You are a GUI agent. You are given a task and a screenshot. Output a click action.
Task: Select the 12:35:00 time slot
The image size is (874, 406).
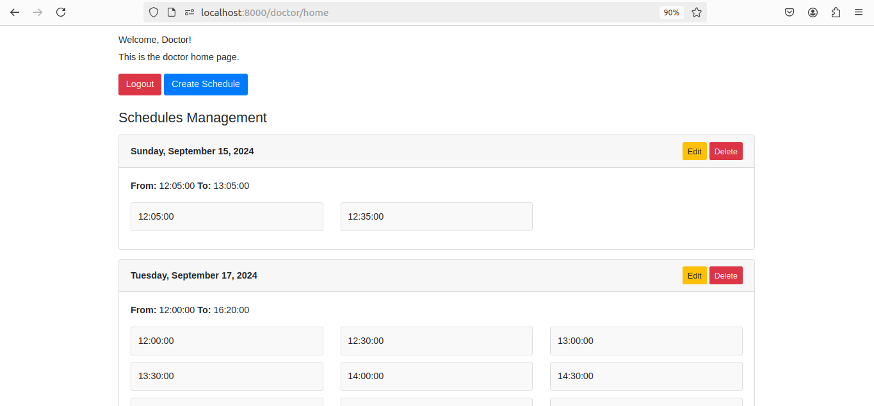pos(436,216)
